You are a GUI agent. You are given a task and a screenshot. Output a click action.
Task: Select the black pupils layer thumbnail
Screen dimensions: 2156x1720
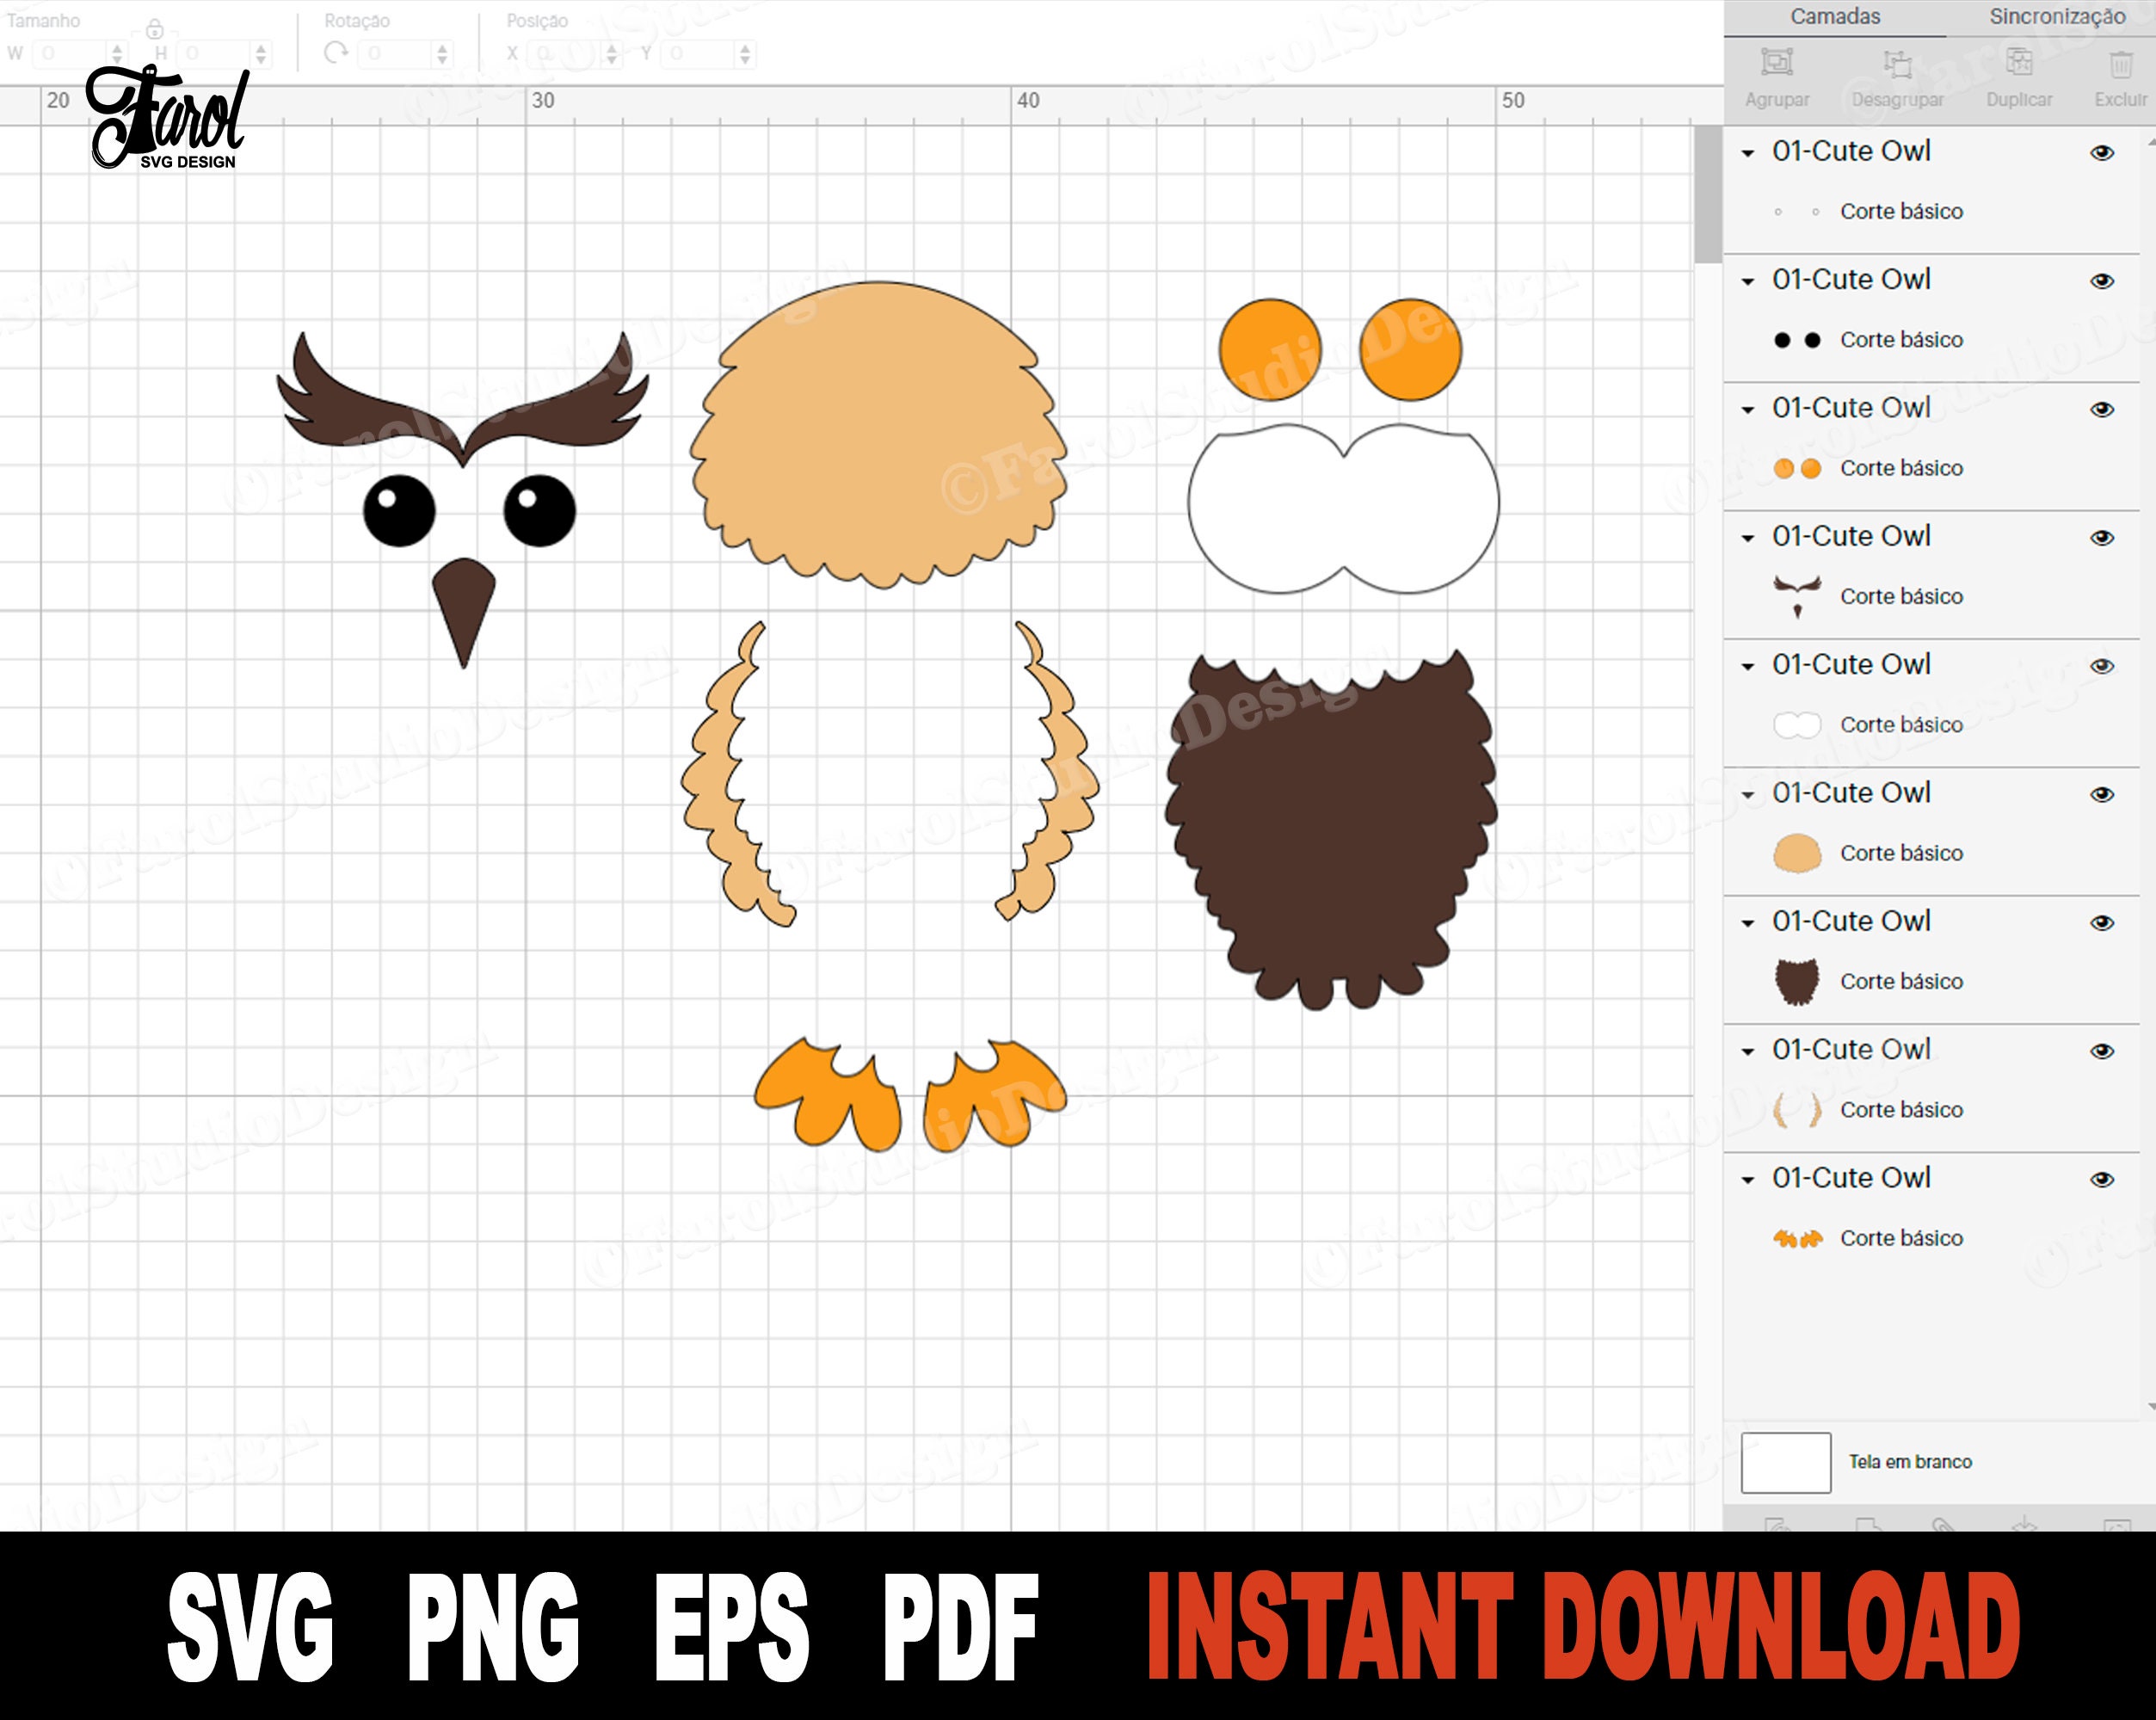(1797, 340)
